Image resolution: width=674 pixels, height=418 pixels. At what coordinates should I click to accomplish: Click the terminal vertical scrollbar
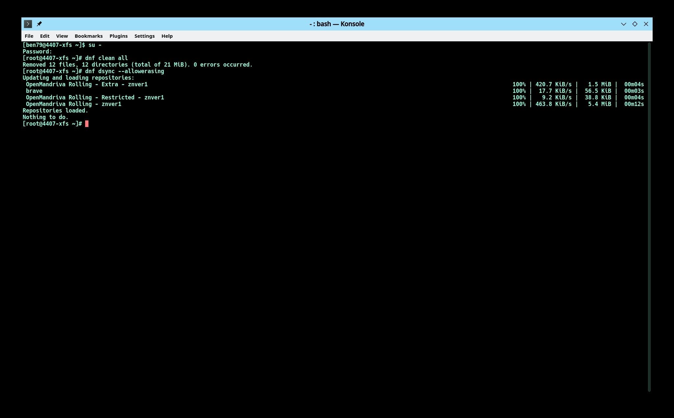(649, 217)
